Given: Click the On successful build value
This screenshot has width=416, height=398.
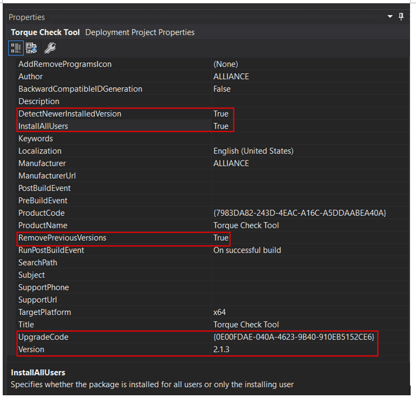Looking at the screenshot, I should (x=247, y=251).
